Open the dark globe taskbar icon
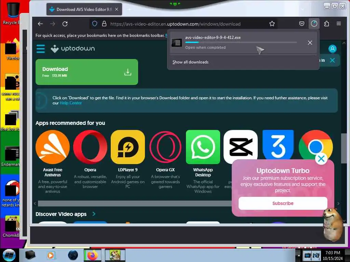The image size is (350, 262). (73, 255)
